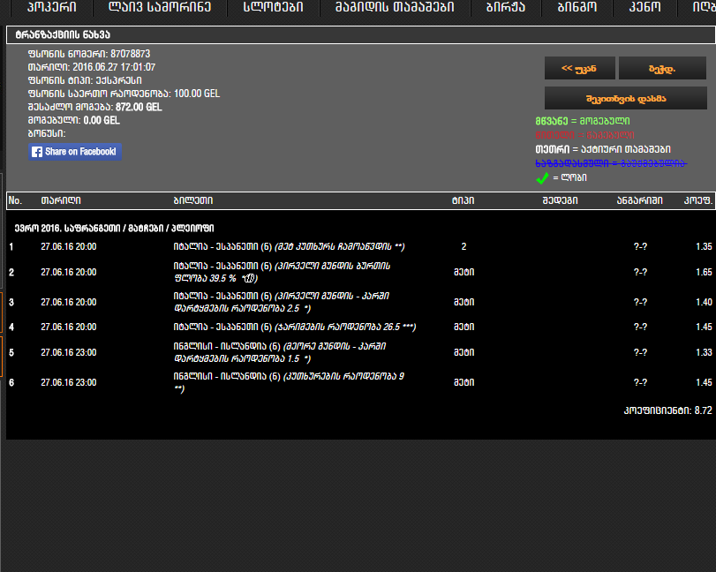Click the ბეჭდ. print button
The height and width of the screenshot is (572, 716).
(662, 68)
